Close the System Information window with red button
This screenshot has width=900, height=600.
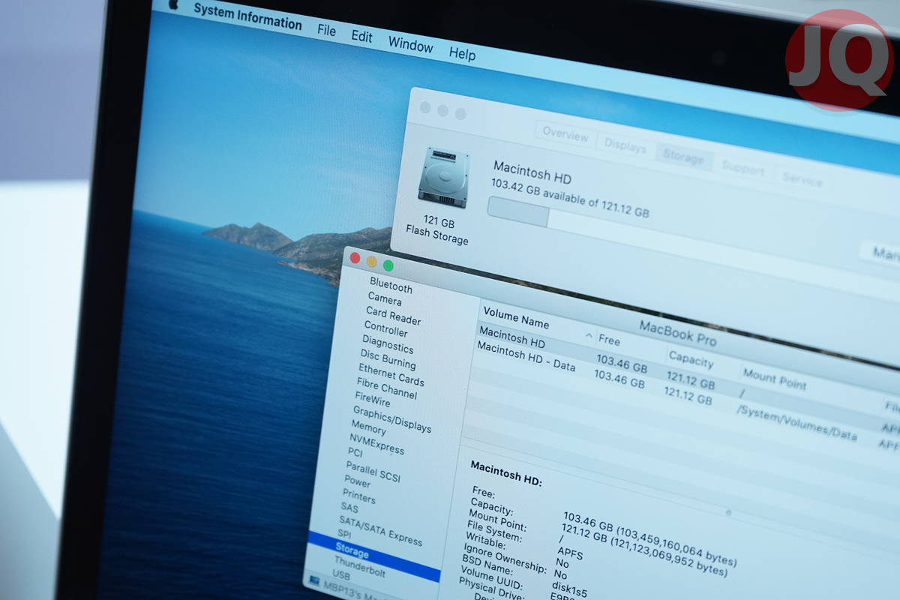click(355, 258)
